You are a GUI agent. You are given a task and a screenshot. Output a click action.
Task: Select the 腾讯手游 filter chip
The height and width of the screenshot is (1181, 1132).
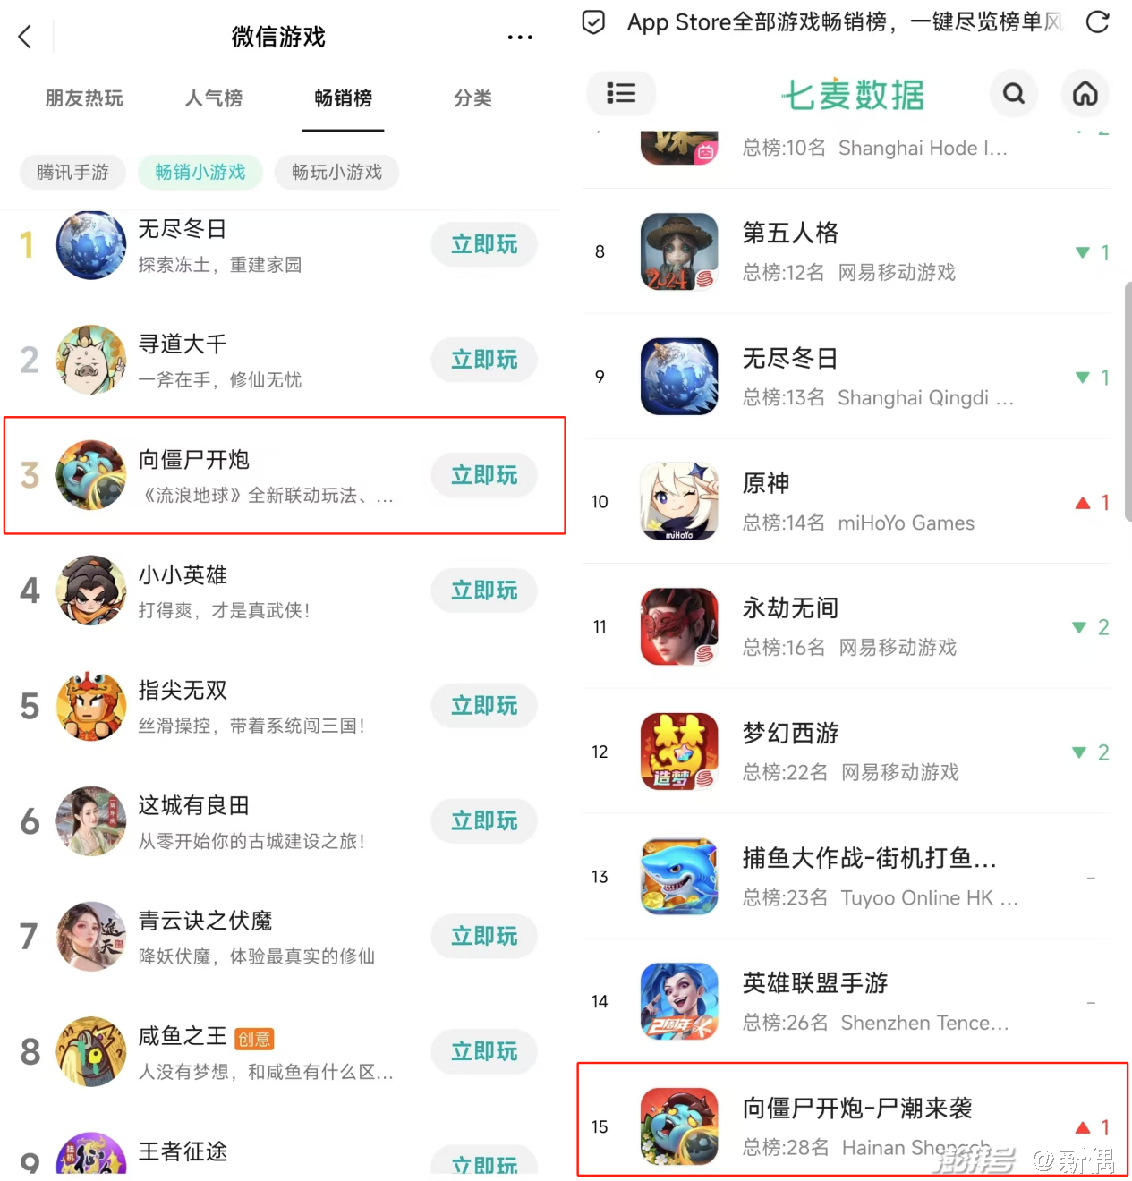[72, 172]
